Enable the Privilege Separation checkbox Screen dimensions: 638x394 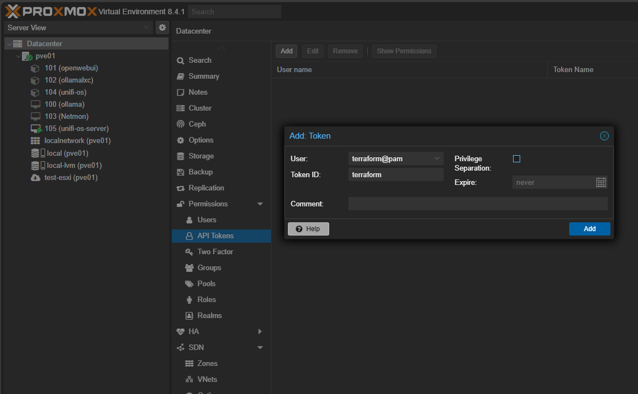[x=516, y=159]
